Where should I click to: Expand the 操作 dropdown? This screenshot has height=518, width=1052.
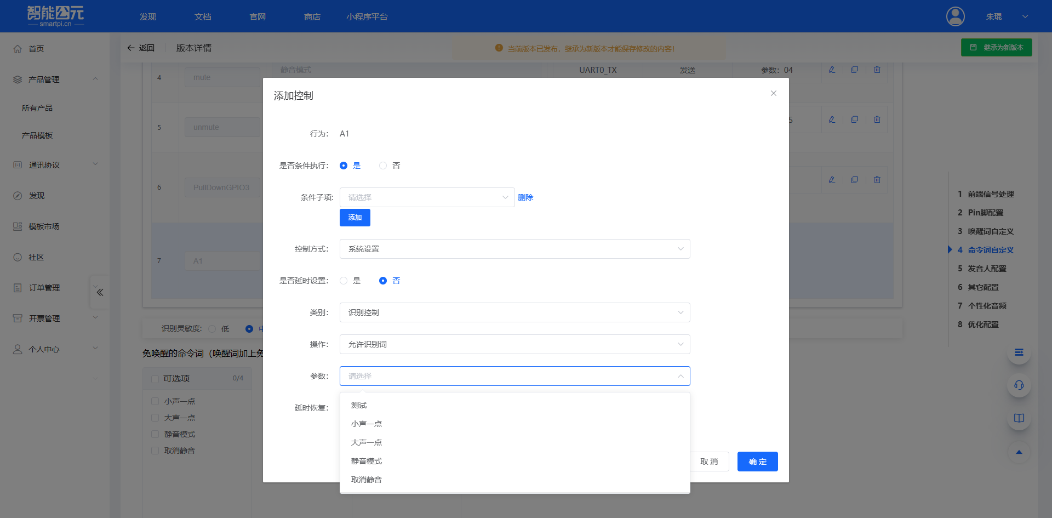pos(514,344)
